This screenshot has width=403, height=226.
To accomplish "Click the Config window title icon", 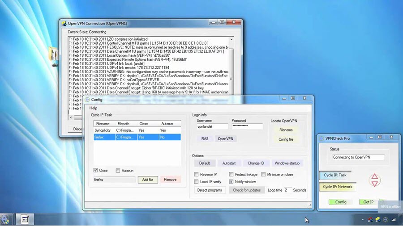I will pyautogui.click(x=87, y=100).
